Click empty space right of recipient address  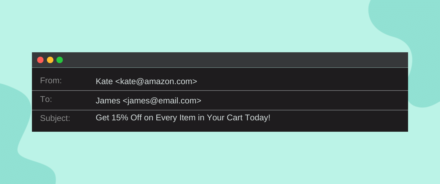(x=293, y=100)
